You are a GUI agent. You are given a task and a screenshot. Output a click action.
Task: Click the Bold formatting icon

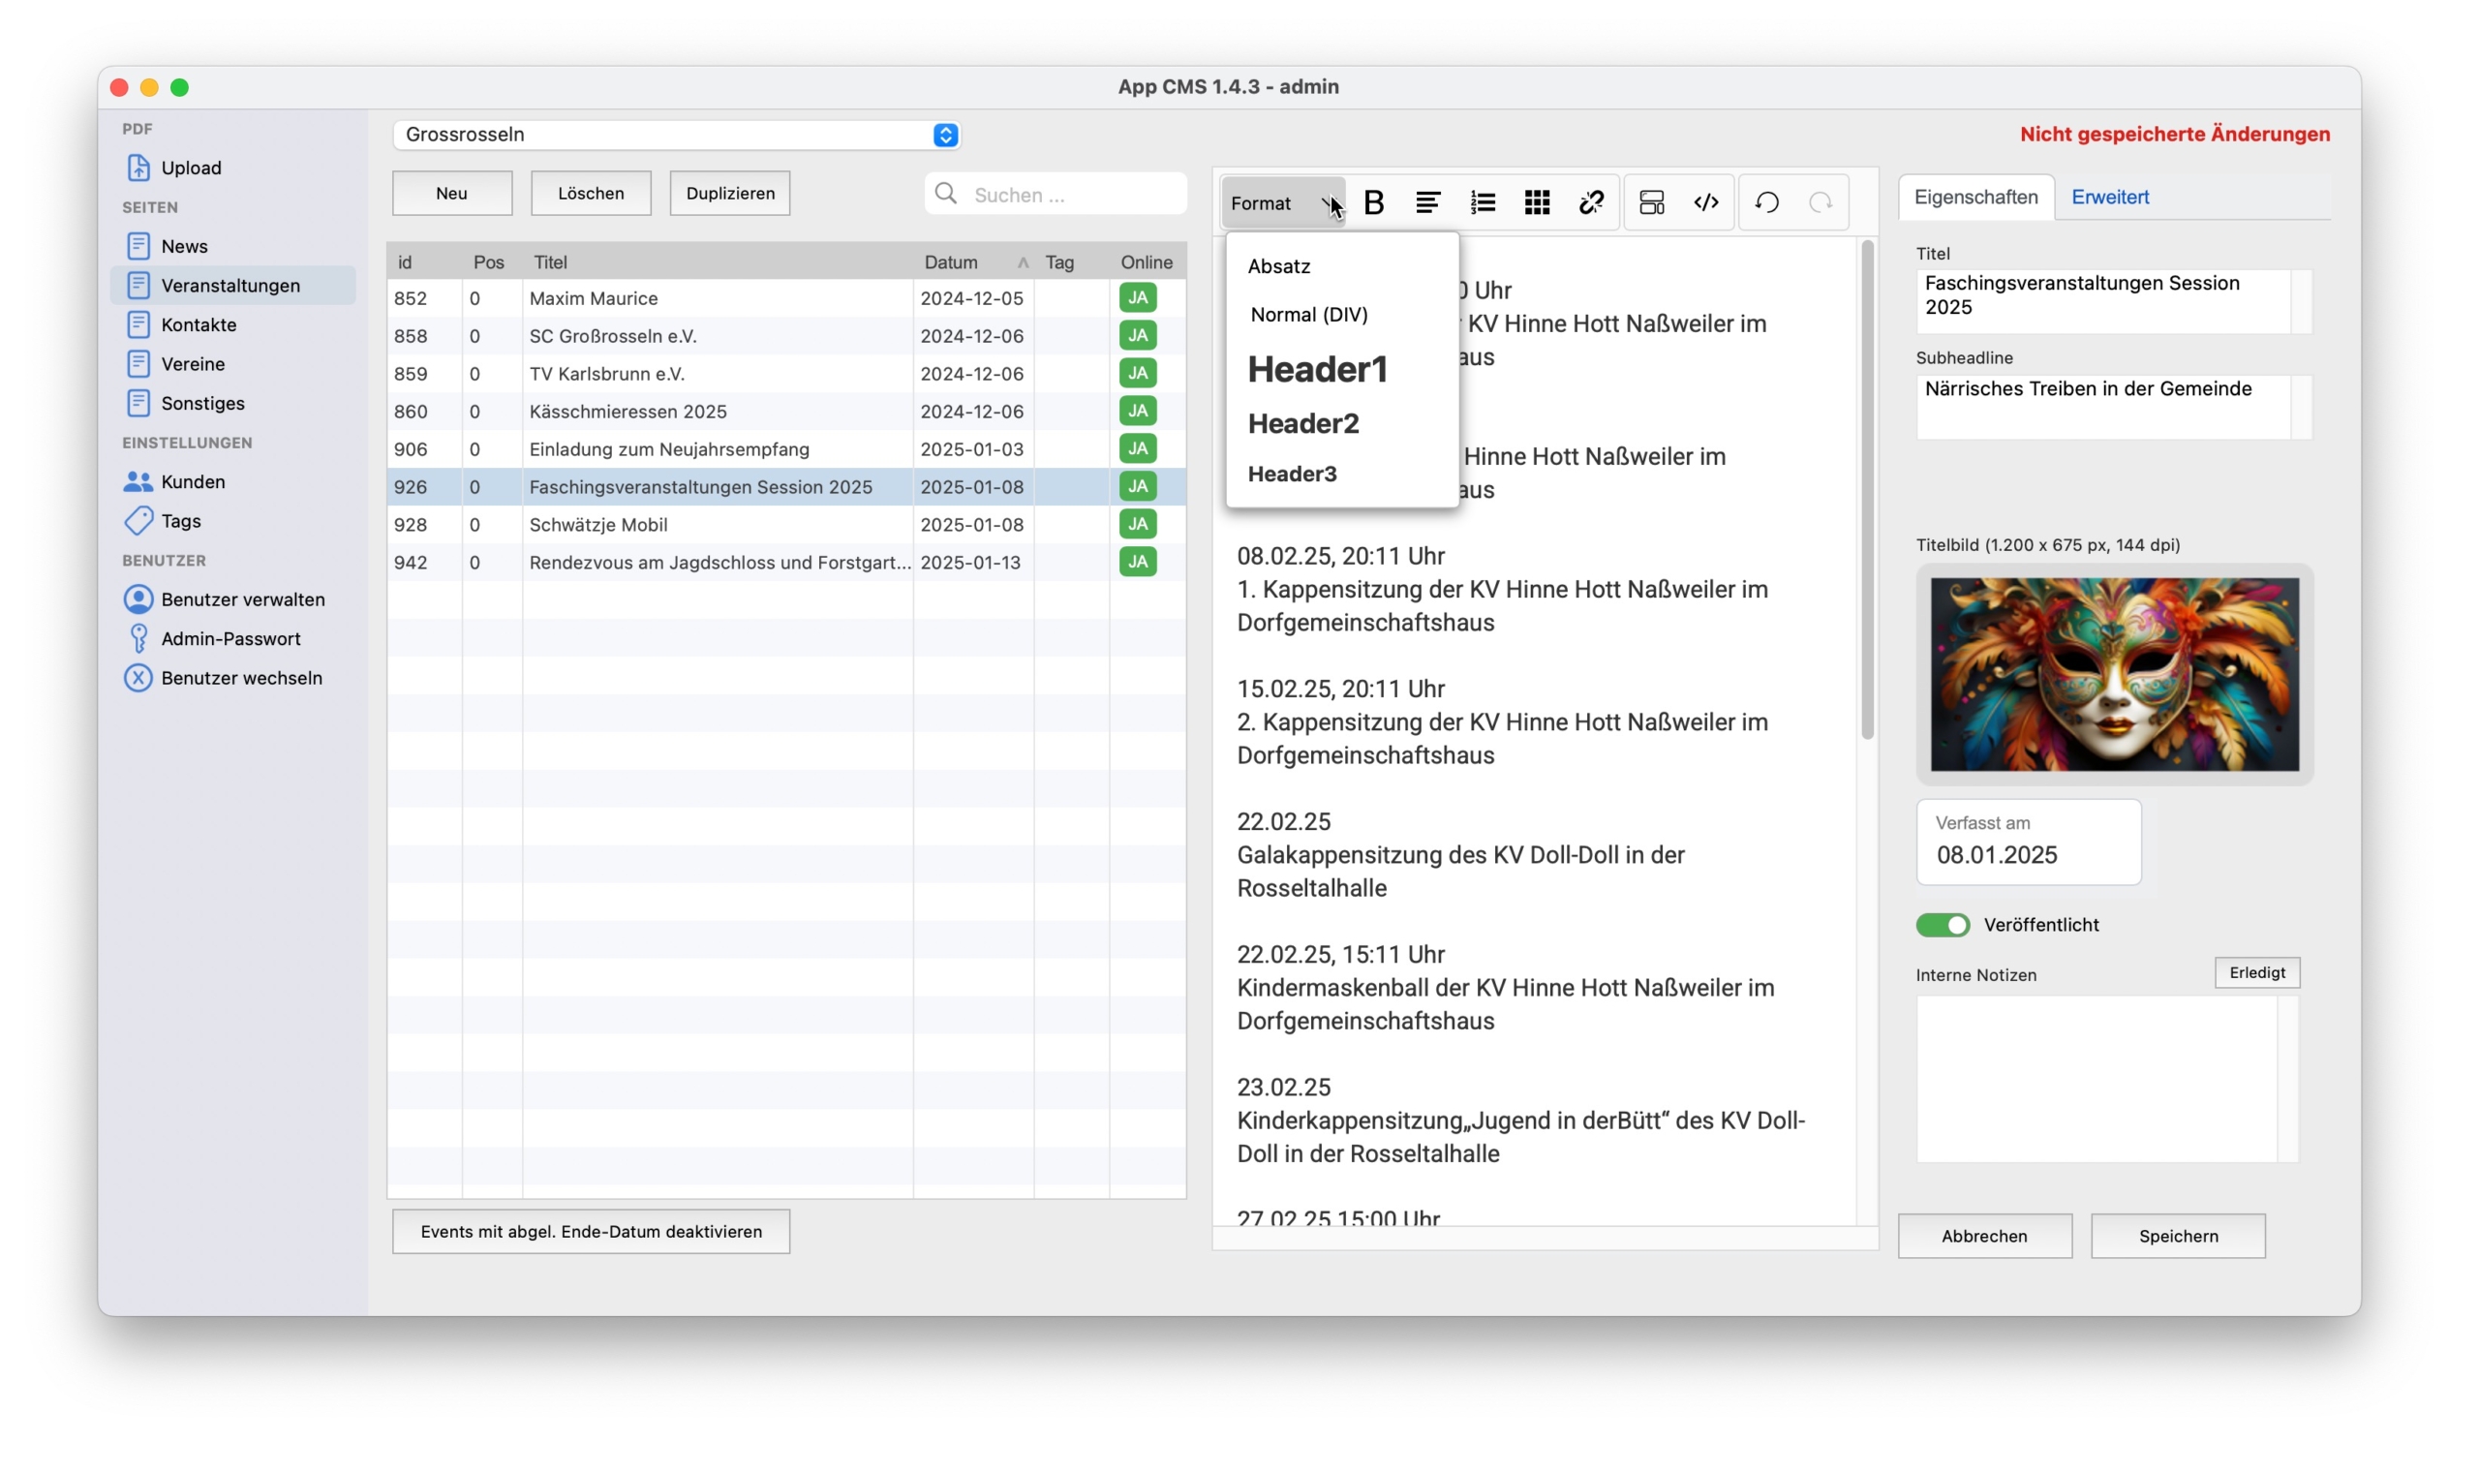point(1374,201)
